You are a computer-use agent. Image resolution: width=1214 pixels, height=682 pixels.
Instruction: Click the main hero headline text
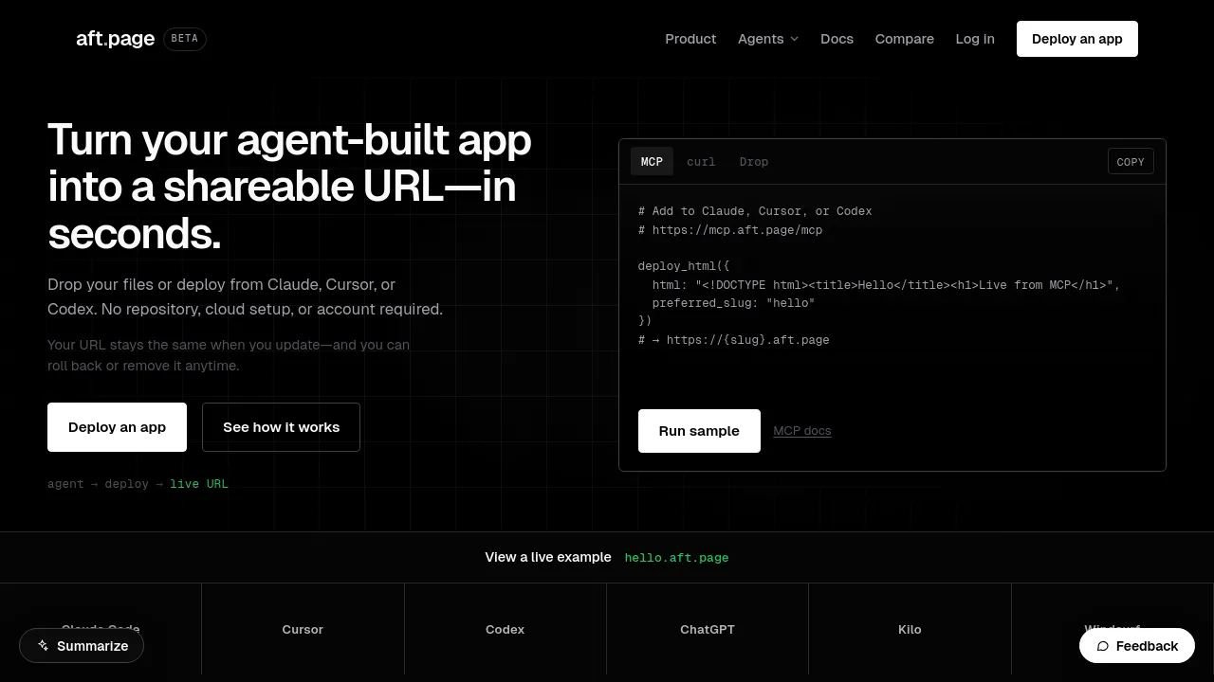(x=289, y=187)
